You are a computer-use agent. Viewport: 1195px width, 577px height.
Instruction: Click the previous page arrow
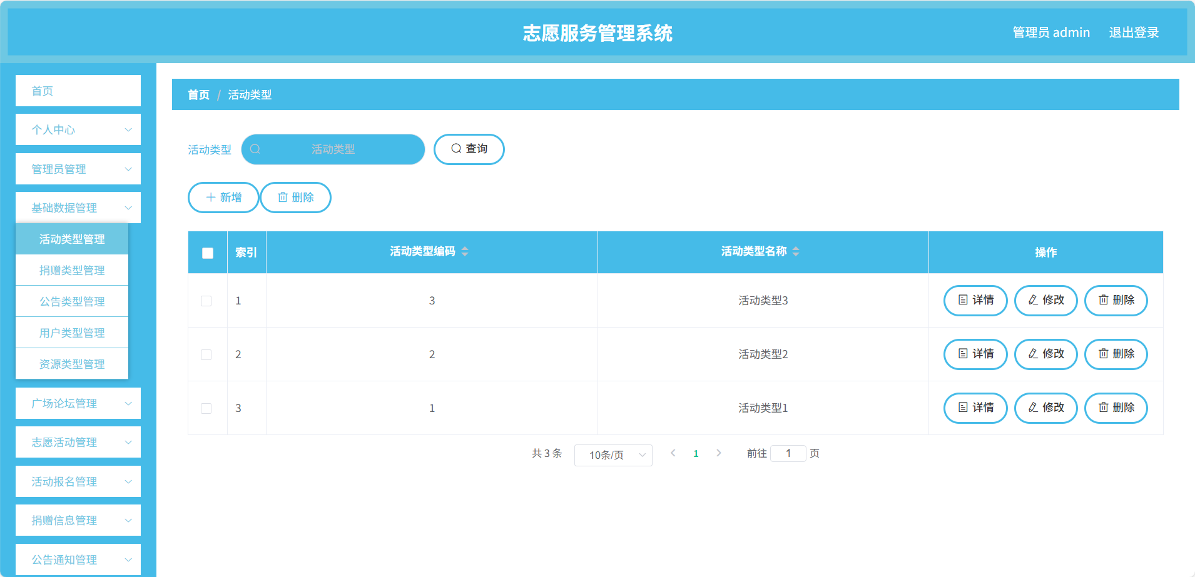coord(673,453)
